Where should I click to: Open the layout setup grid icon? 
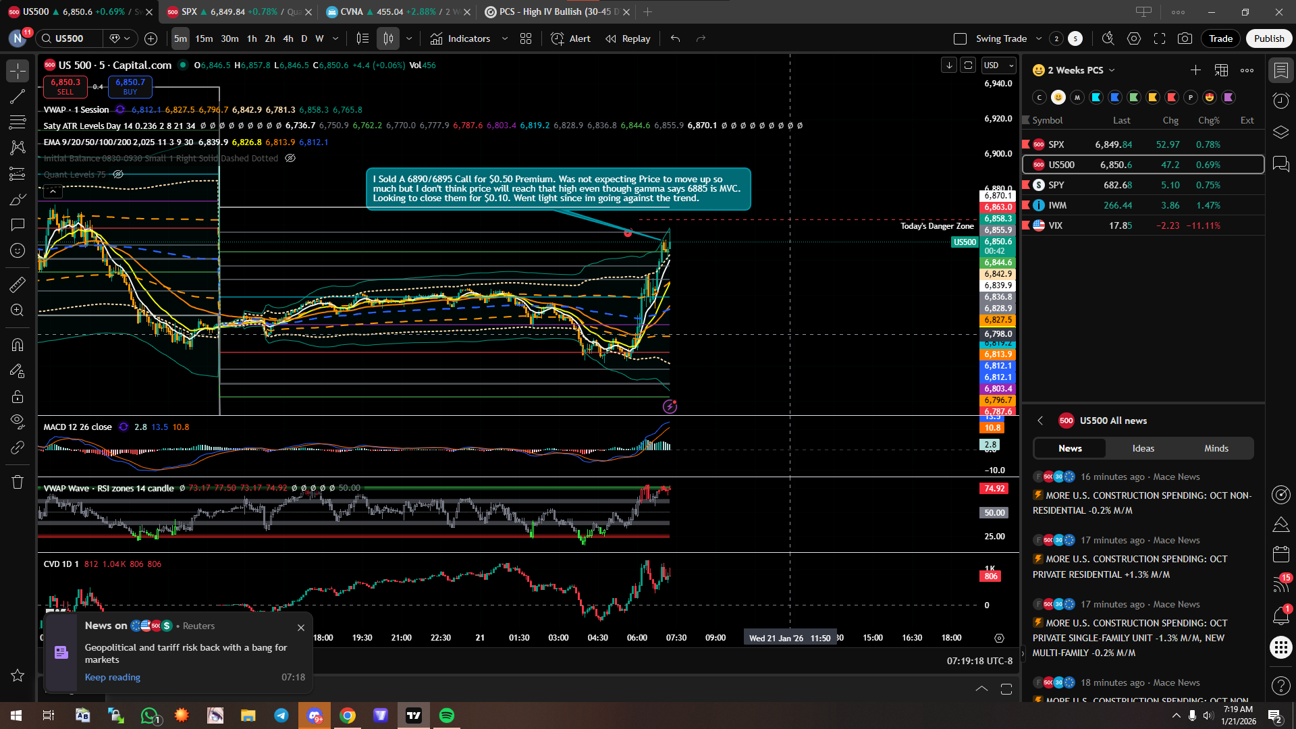point(526,38)
